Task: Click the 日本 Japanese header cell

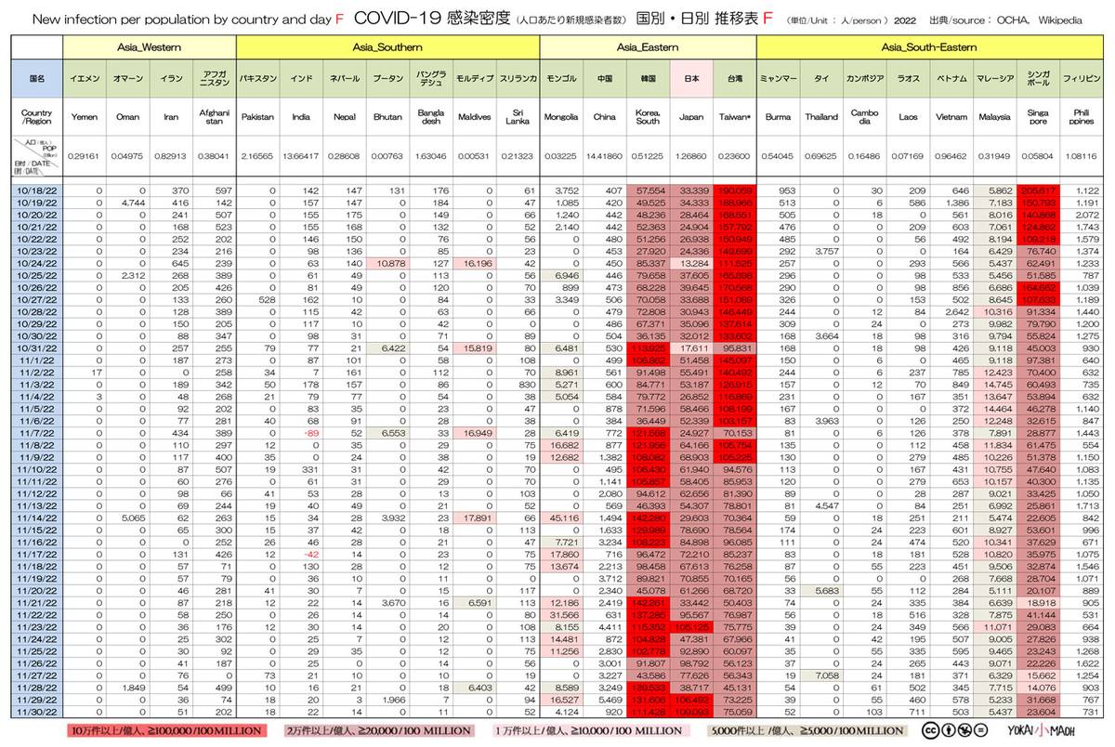Action: (690, 81)
